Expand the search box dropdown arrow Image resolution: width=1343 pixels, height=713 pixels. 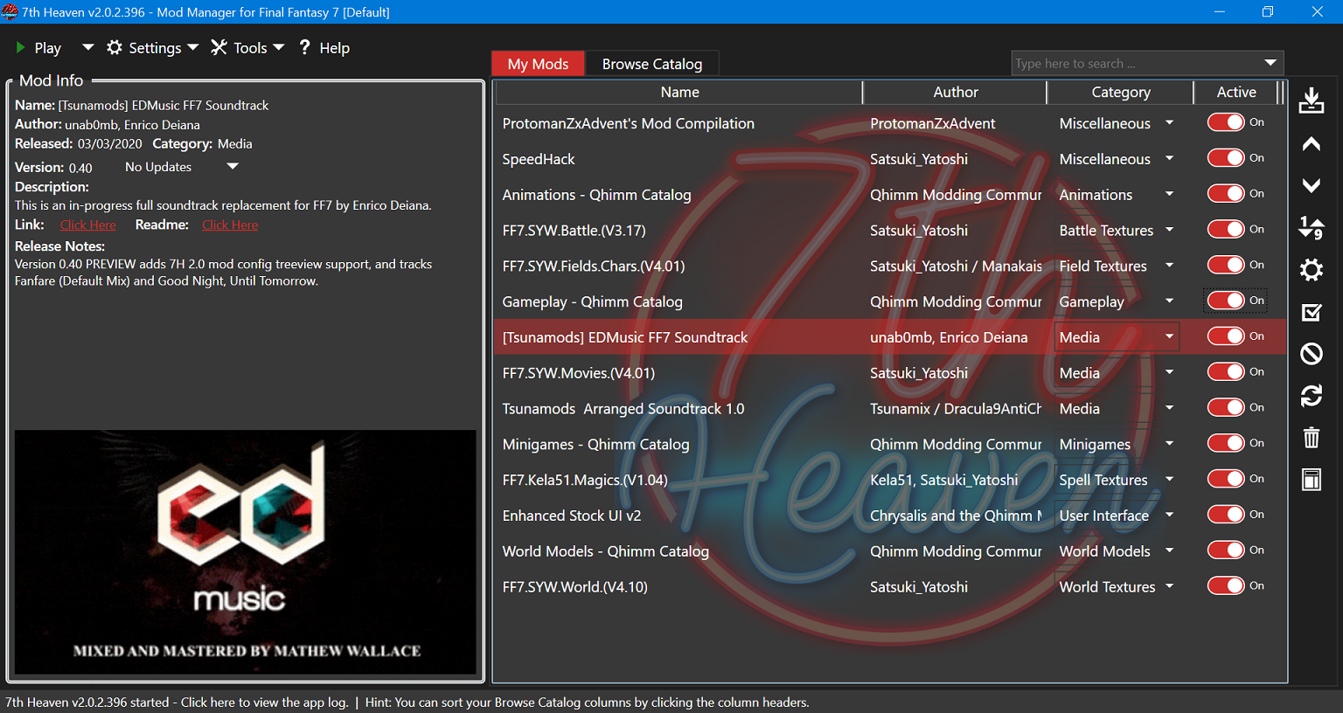1270,63
